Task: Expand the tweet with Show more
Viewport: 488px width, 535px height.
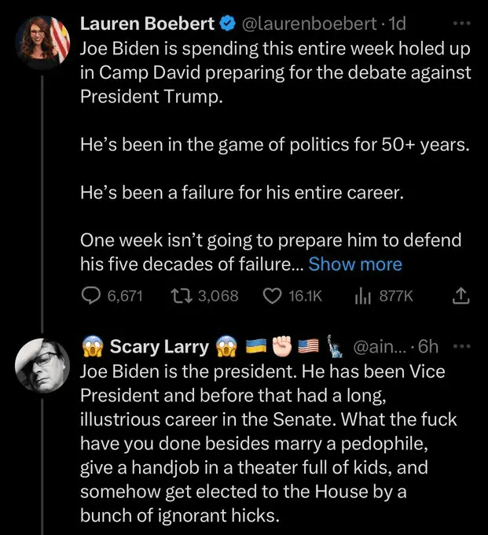Action: (355, 264)
